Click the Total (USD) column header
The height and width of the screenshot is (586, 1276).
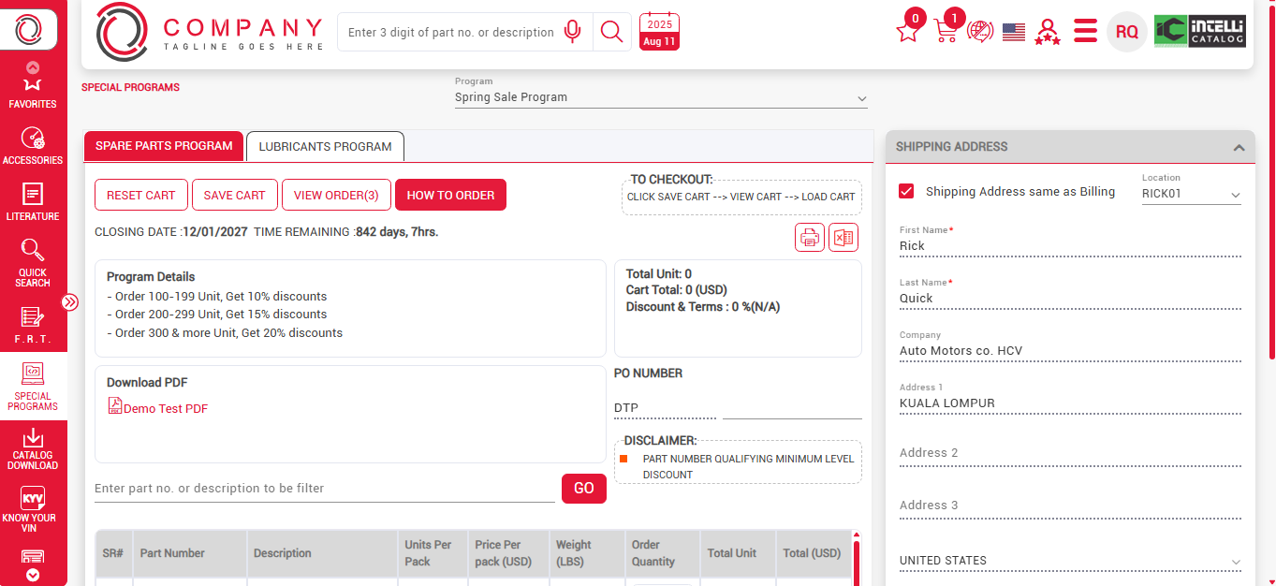click(x=812, y=553)
